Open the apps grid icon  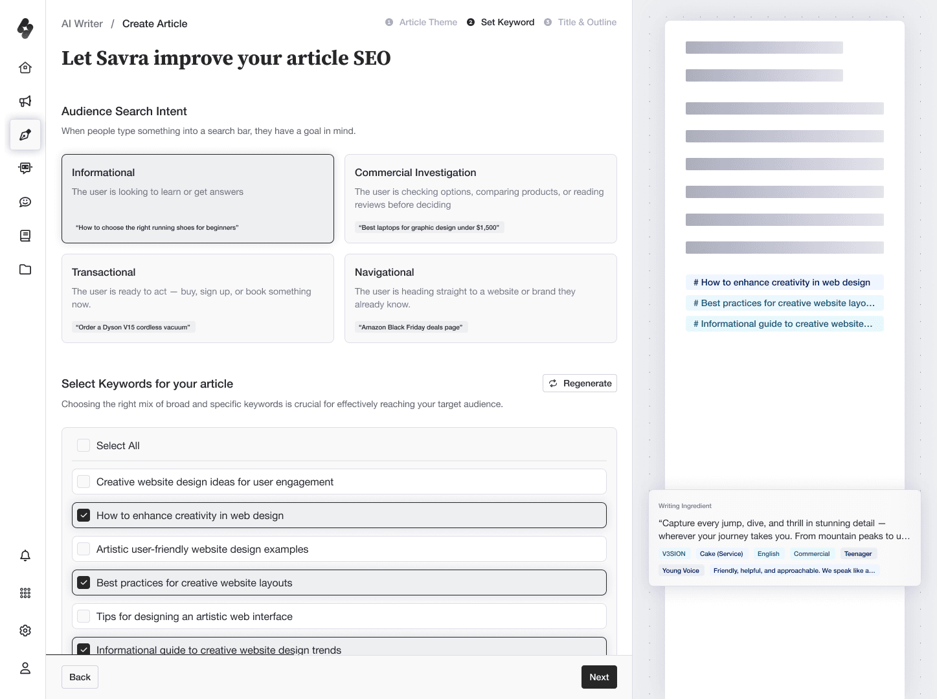click(25, 593)
